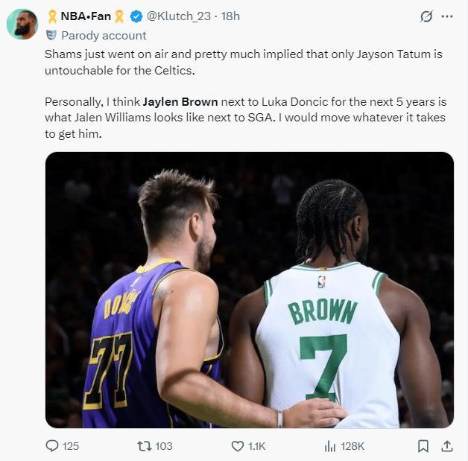Click the 1.1K likes count

coord(256,445)
